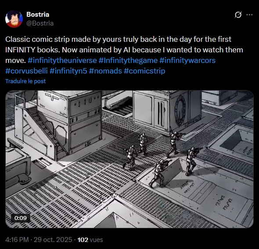Open the #corvusbelli hashtag
Image resolution: width=259 pixels, height=249 pixels.
[26, 71]
